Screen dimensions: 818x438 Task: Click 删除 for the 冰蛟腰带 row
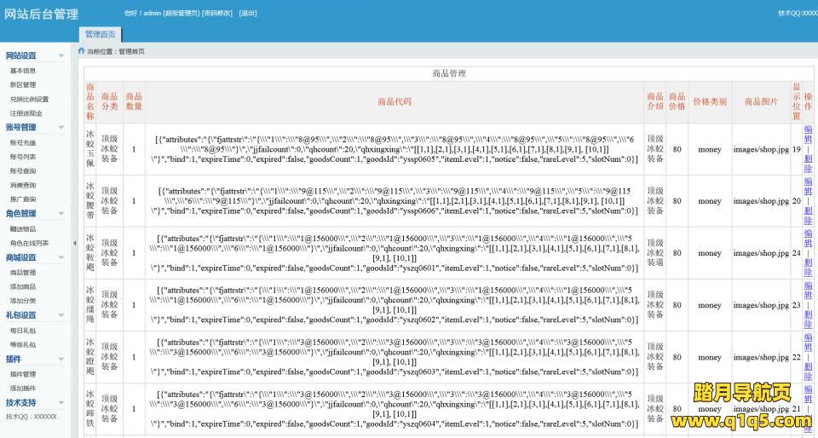pos(808,216)
